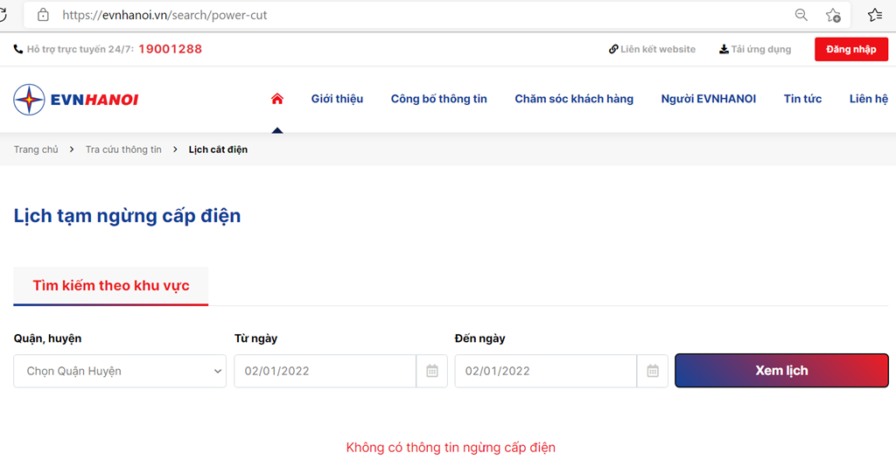Click hotline number 19001288
This screenshot has width=896, height=467.
tap(171, 49)
